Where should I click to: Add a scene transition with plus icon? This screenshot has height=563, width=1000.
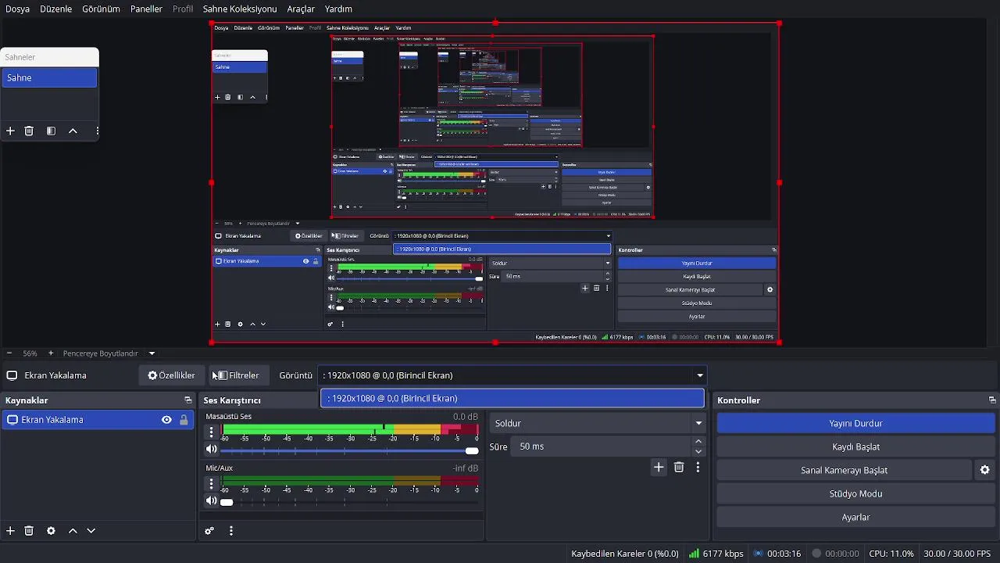(659, 467)
